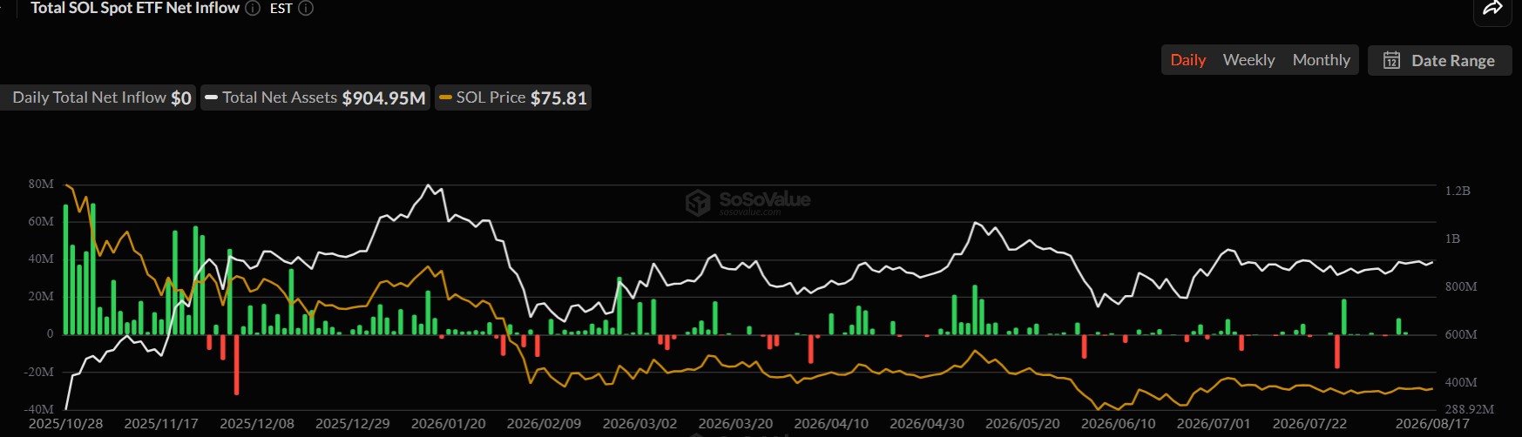Image resolution: width=1522 pixels, height=437 pixels.
Task: Click the 2026/07/01 date axis label
Action: pyautogui.click(x=1214, y=424)
